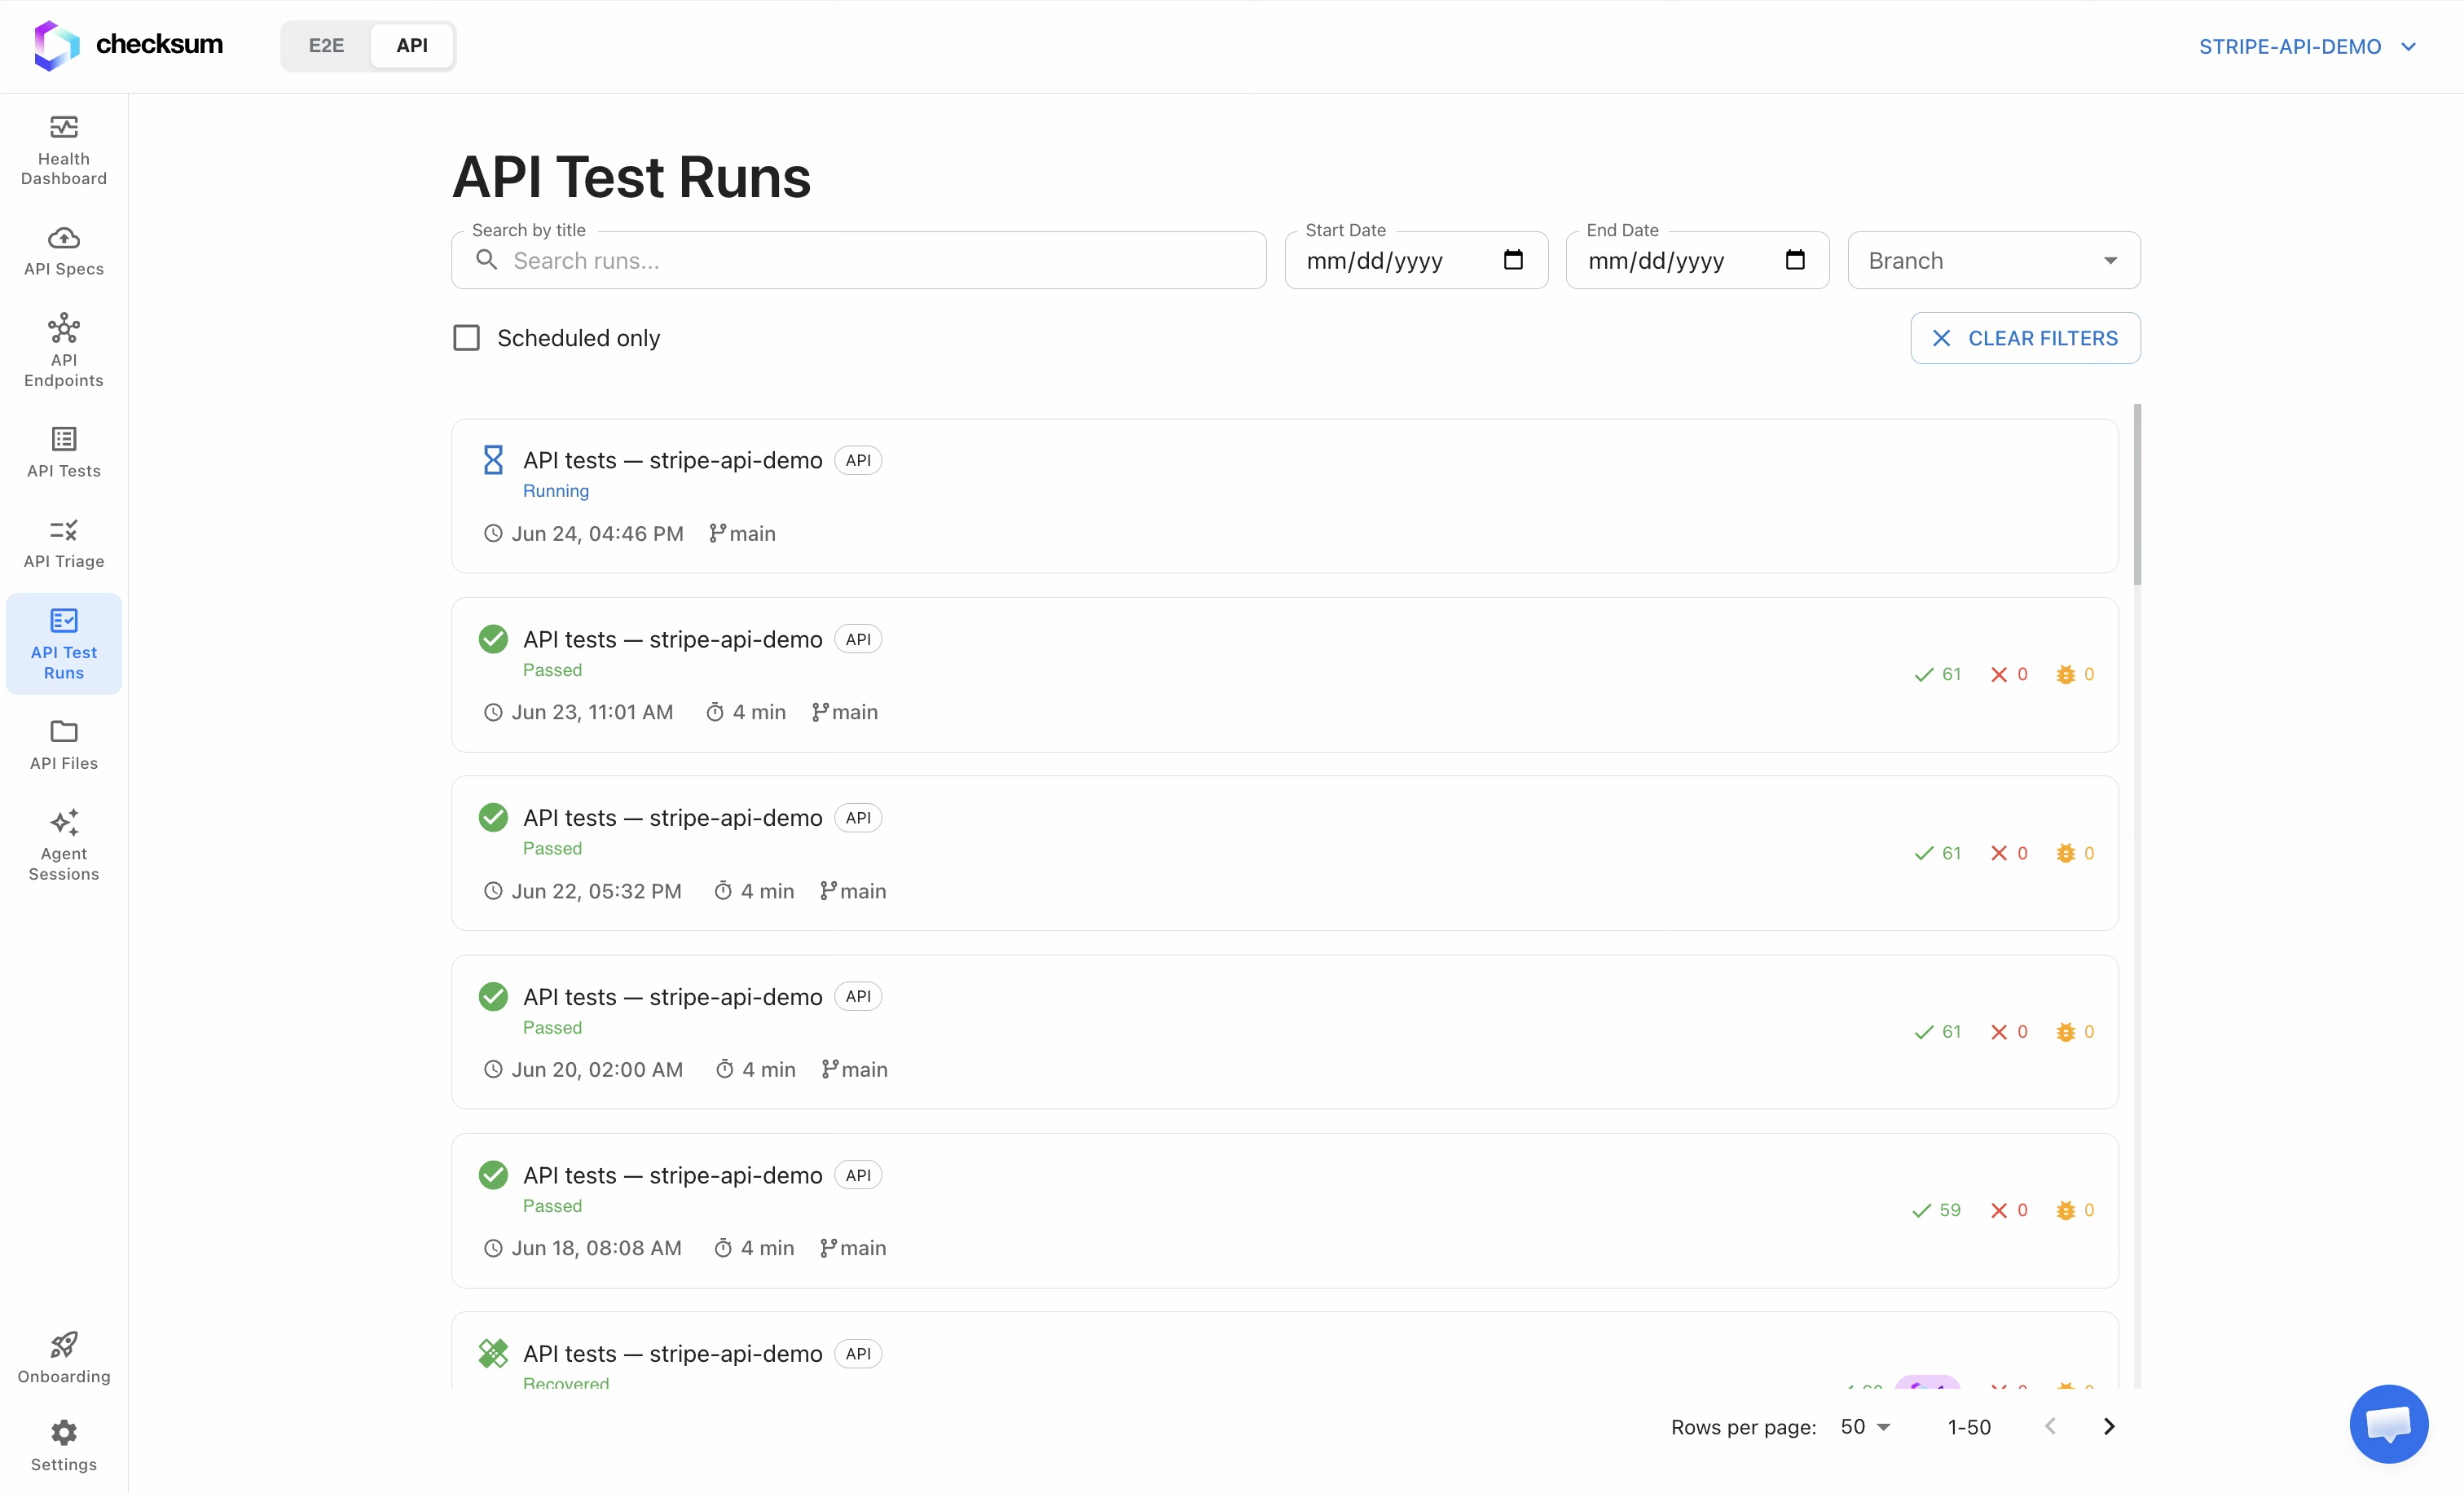Select API Test Runs sidebar item
The height and width of the screenshot is (1493, 2464).
tap(64, 643)
